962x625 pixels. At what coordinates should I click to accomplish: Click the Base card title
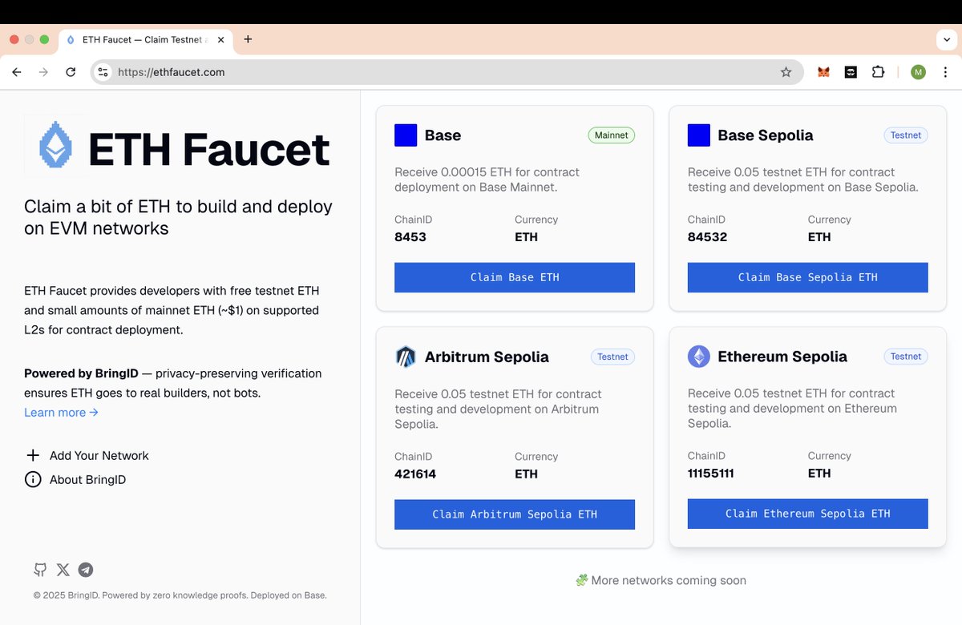pyautogui.click(x=443, y=135)
